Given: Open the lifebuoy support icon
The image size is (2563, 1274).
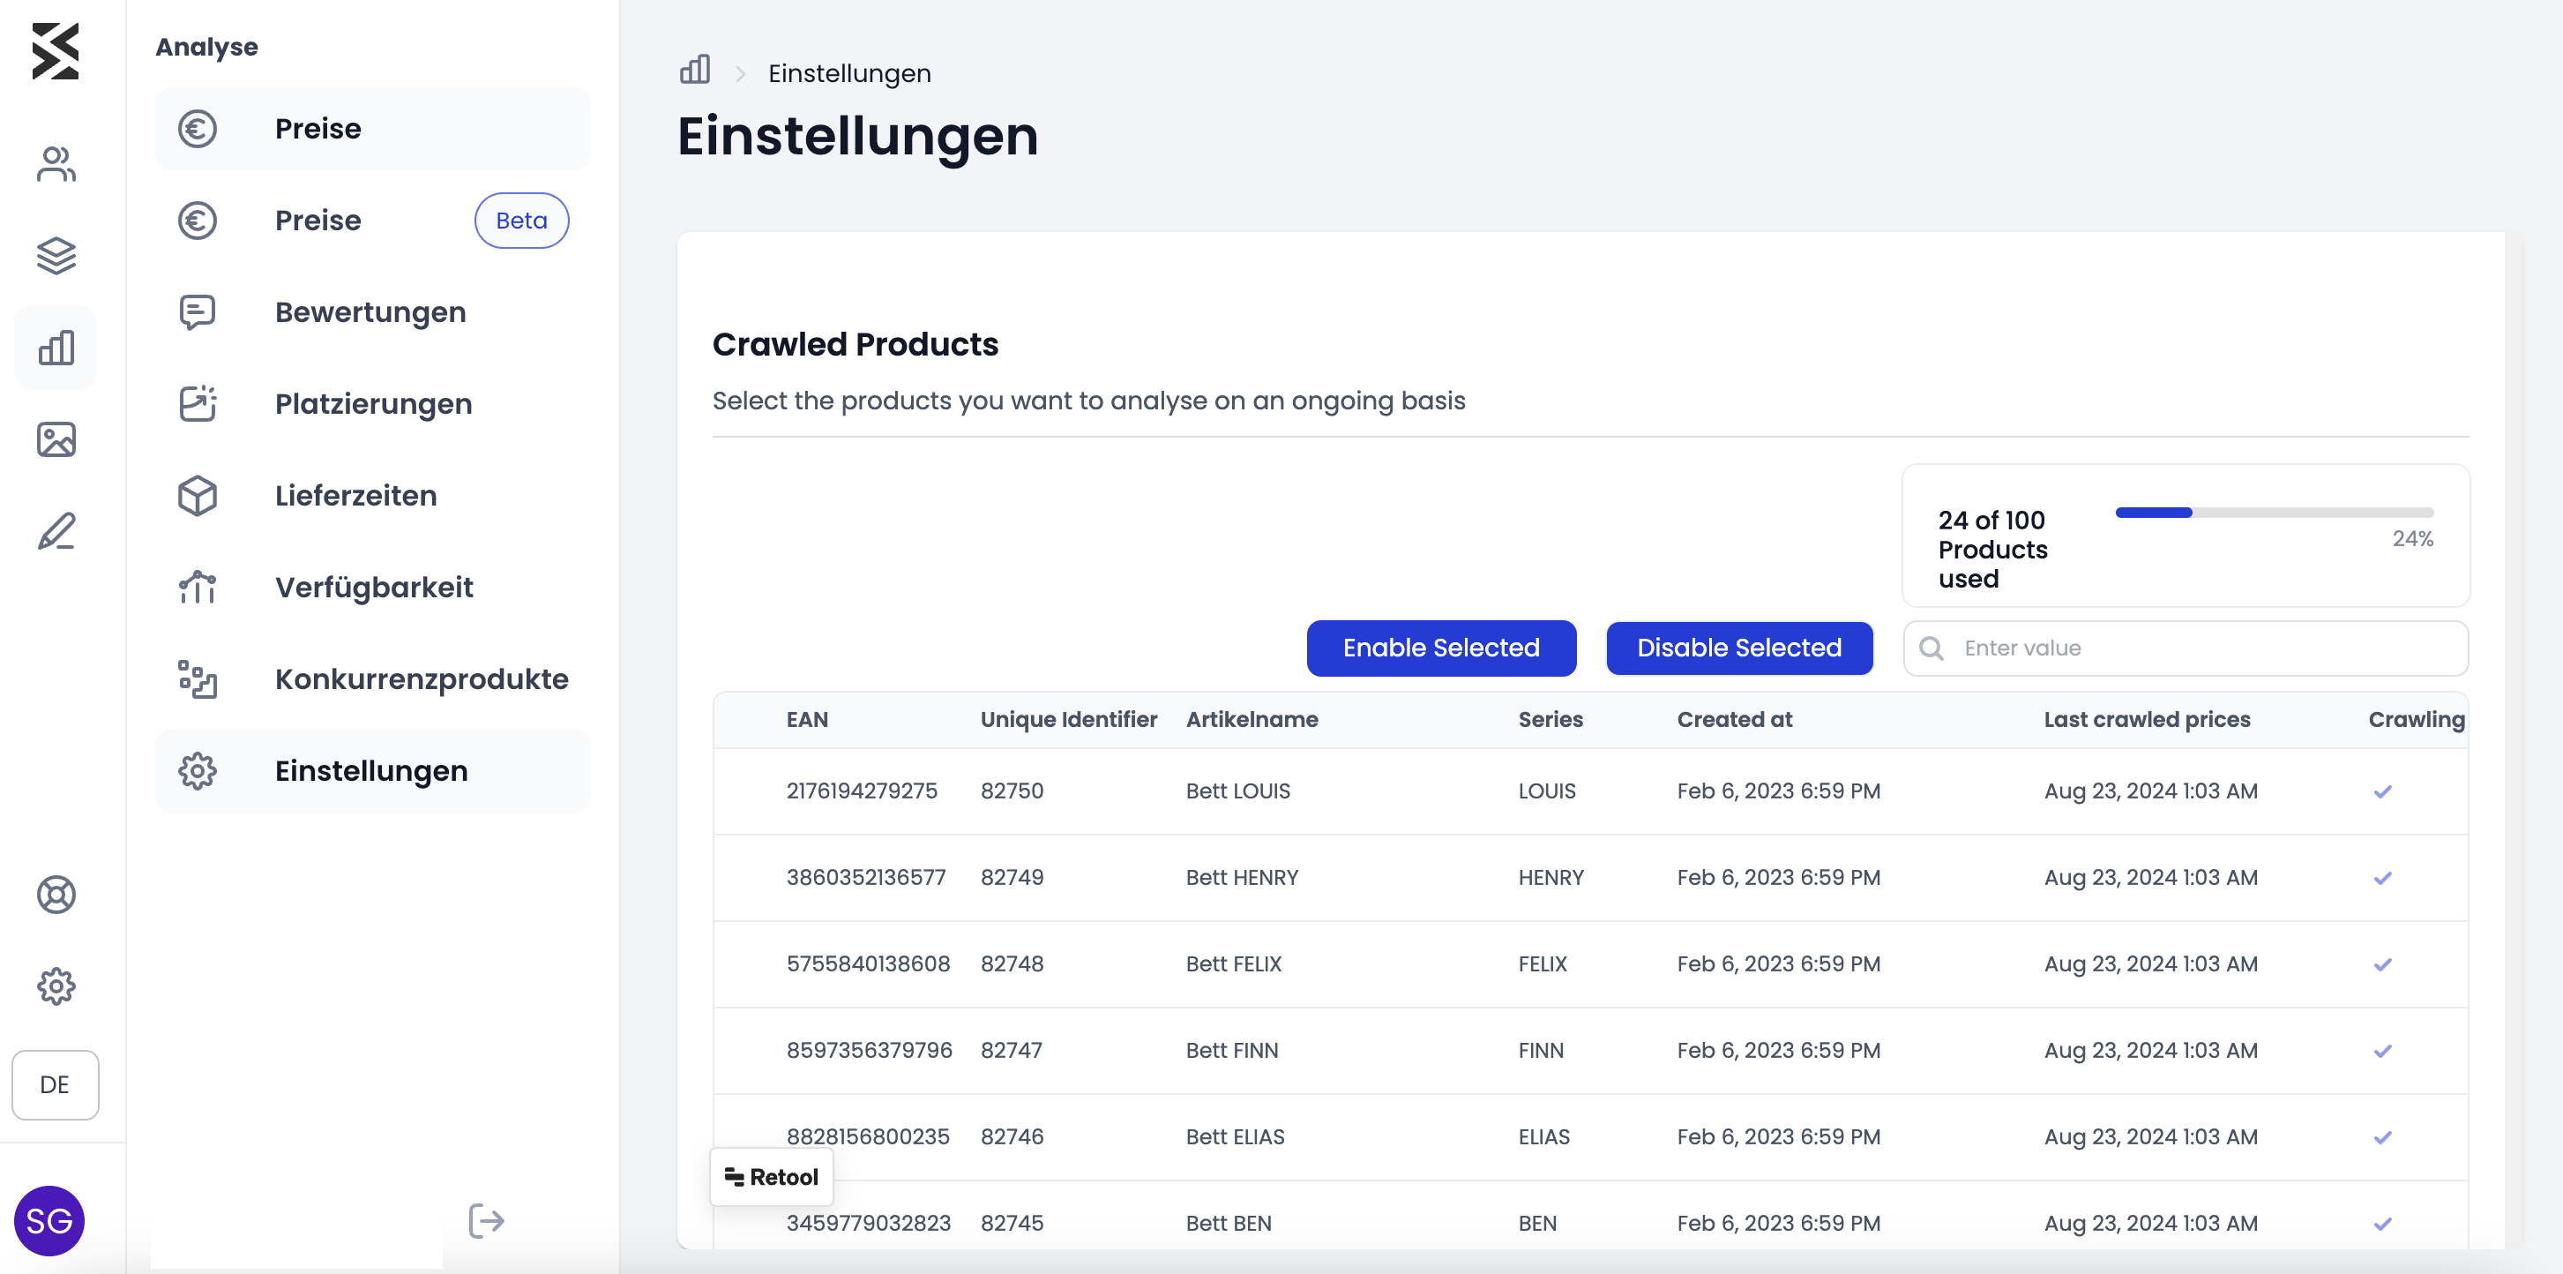Looking at the screenshot, I should tap(56, 895).
